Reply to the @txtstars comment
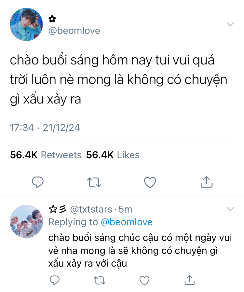 55,280
